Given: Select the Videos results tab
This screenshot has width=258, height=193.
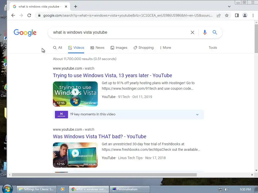Looking at the screenshot, I should pyautogui.click(x=76, y=47).
